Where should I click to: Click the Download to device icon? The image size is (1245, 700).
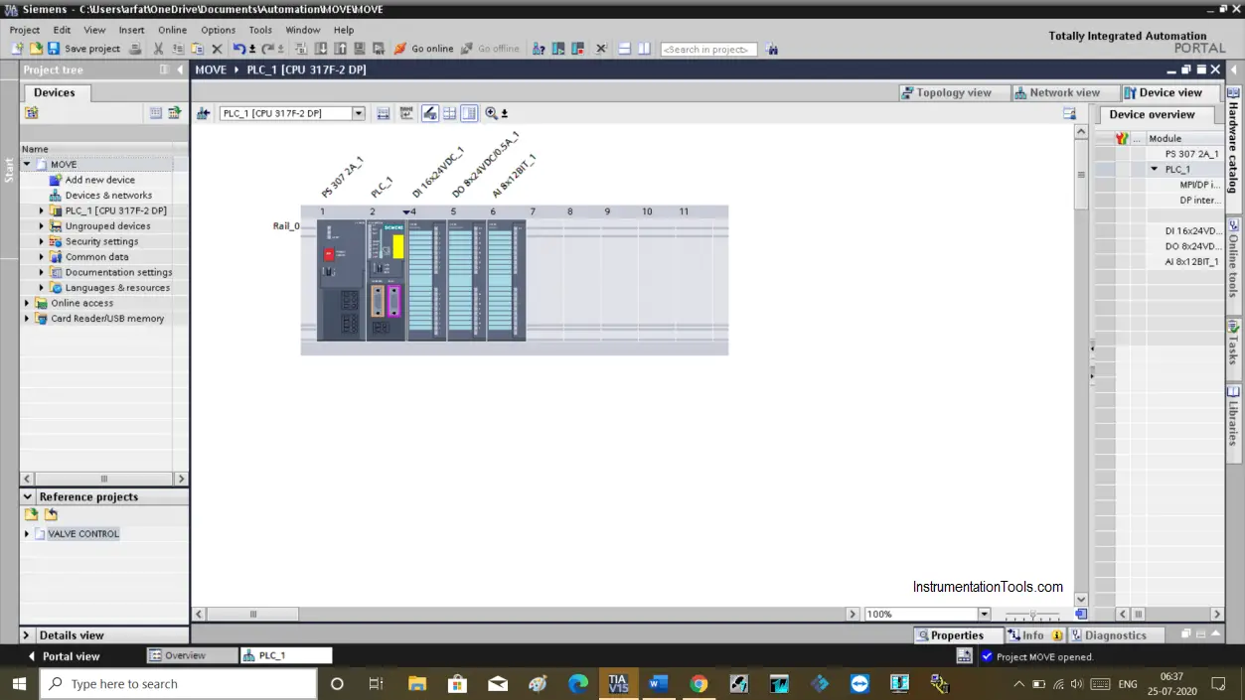pyautogui.click(x=323, y=49)
